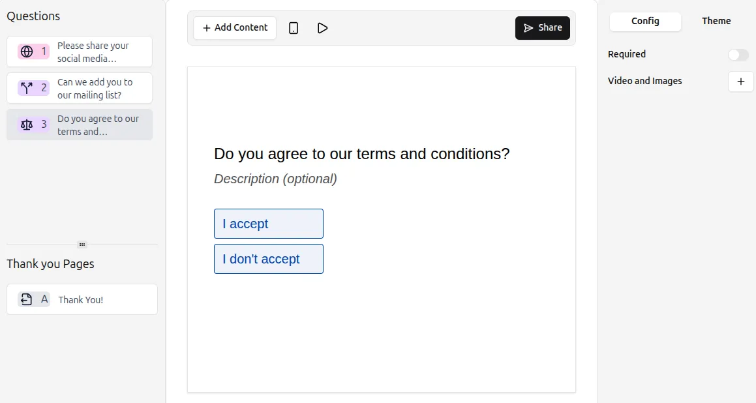Click the plus icon next to Video and Images
This screenshot has width=756, height=403.
[x=740, y=82]
